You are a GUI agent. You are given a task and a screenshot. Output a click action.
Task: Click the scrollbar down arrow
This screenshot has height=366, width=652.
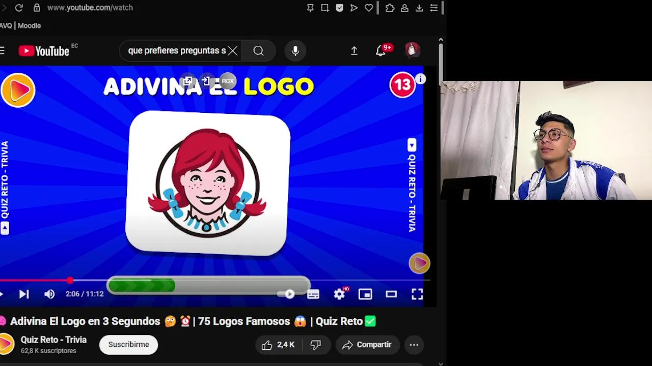[x=441, y=363]
